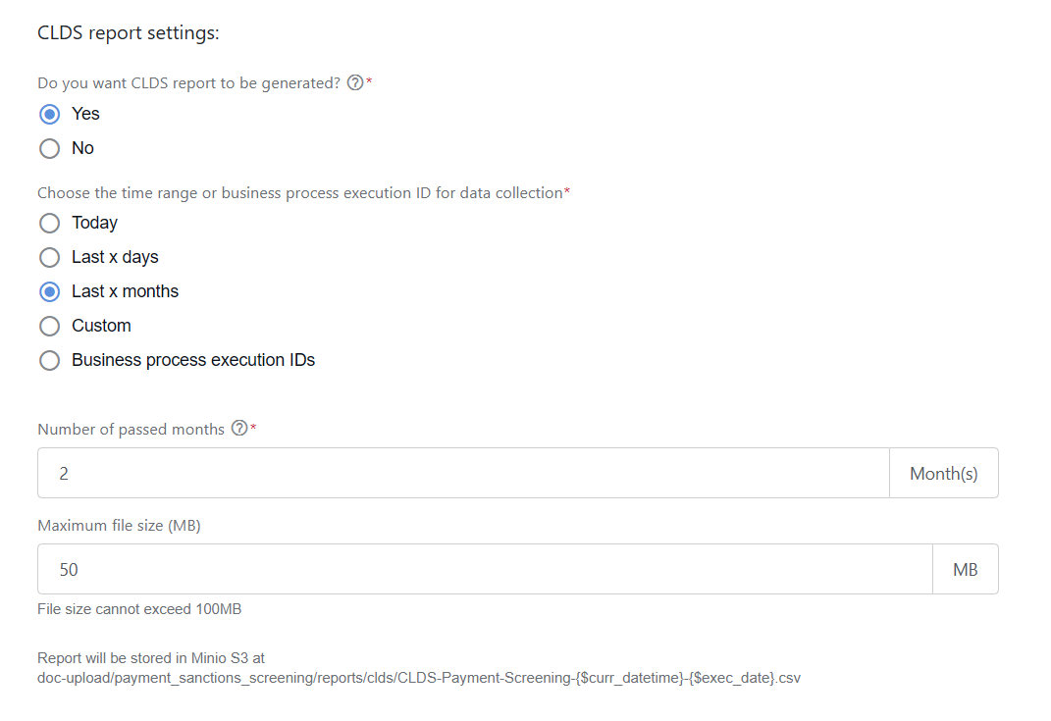Click the No radio label text
The width and height of the screenshot is (1051, 721).
[83, 148]
